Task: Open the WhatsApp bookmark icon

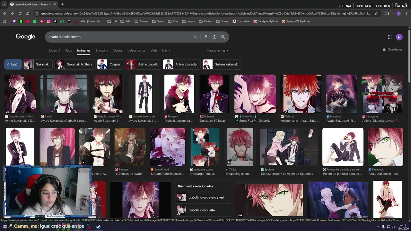Action: pyautogui.click(x=62, y=21)
